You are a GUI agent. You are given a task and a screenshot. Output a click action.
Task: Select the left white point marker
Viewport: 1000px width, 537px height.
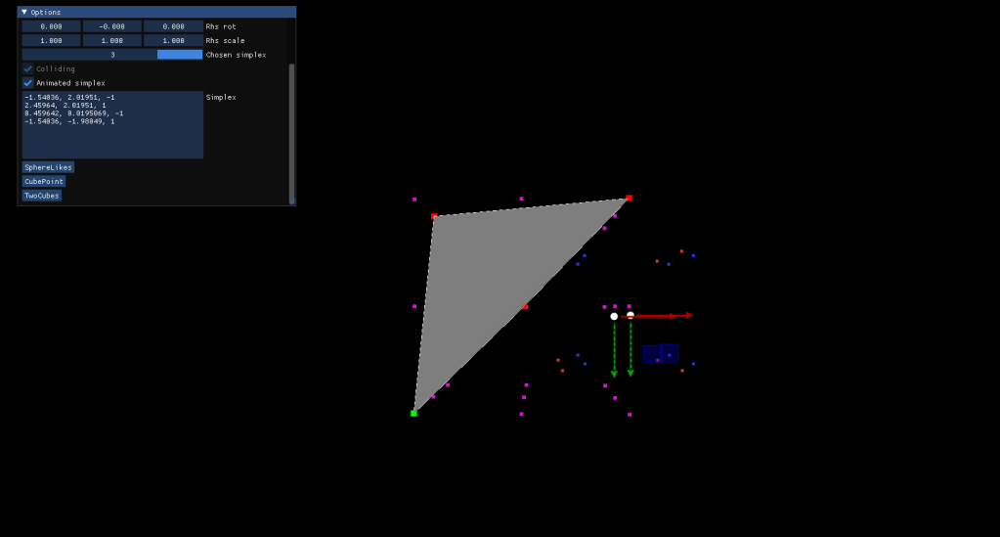tap(614, 316)
